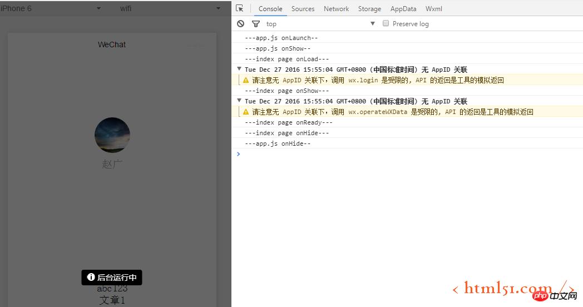Open the iPhone 6 device dropdown

click(x=98, y=8)
